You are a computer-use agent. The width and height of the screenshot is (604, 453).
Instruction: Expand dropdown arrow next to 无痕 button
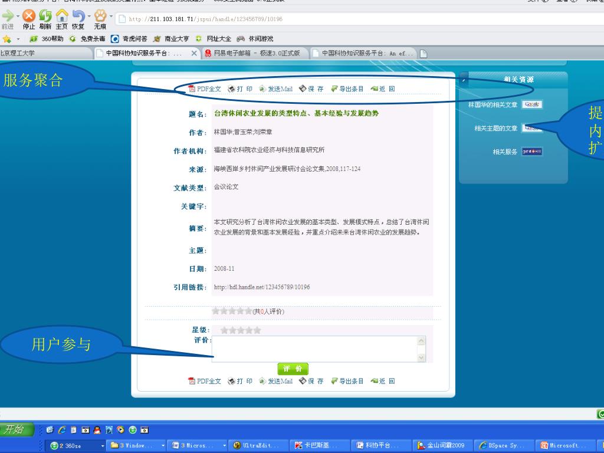(x=111, y=16)
